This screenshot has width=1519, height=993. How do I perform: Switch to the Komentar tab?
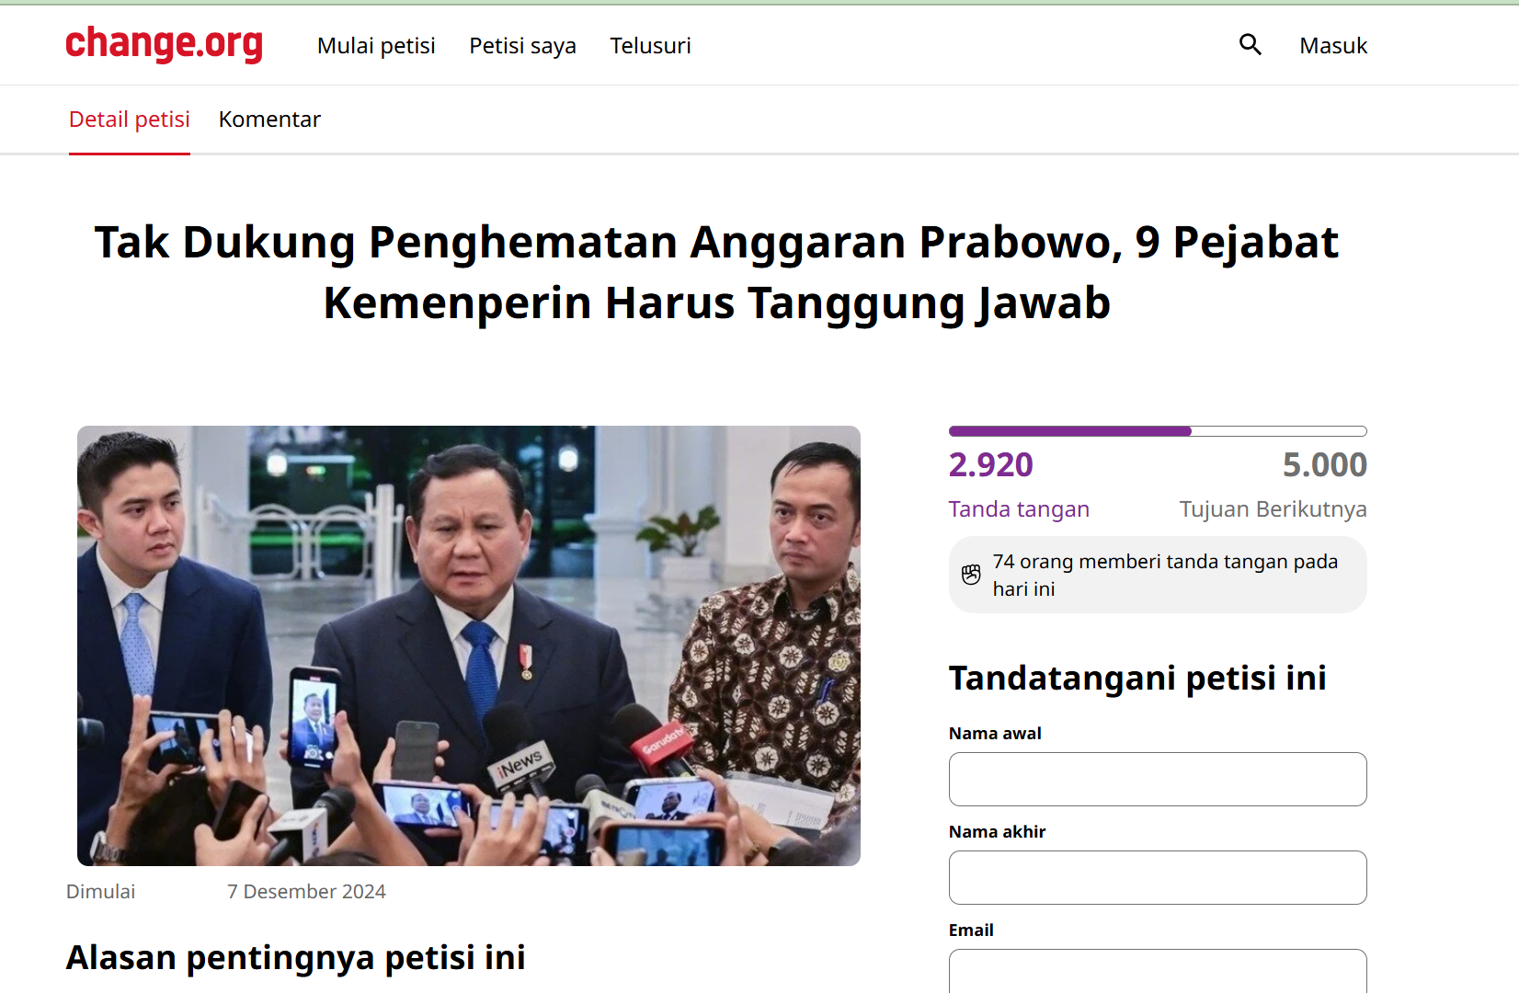(269, 120)
